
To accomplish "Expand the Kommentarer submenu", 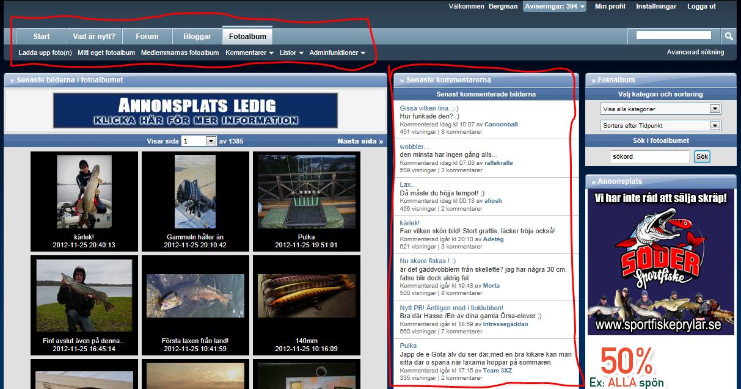I will click(249, 53).
